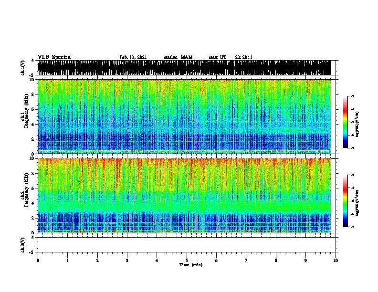Click the "-3" label on ch.2 colorbar
Screen dimensions: 378x292
352,175
